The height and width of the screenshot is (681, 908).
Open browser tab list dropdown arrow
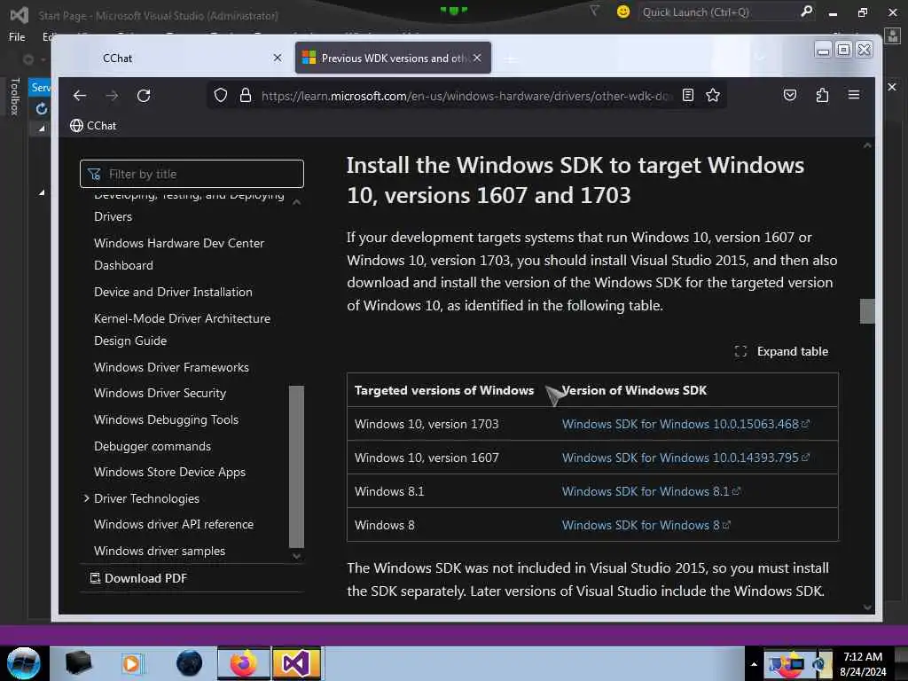click(761, 58)
